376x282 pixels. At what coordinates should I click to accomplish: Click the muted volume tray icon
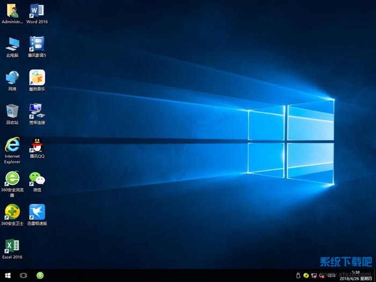pos(322,276)
